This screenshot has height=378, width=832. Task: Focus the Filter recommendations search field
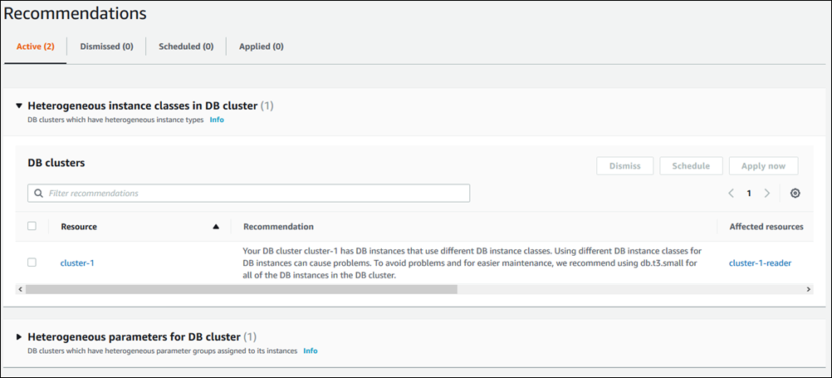point(253,193)
